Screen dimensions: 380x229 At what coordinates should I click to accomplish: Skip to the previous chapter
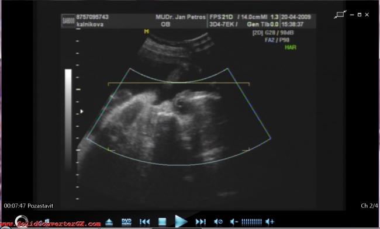click(x=145, y=222)
